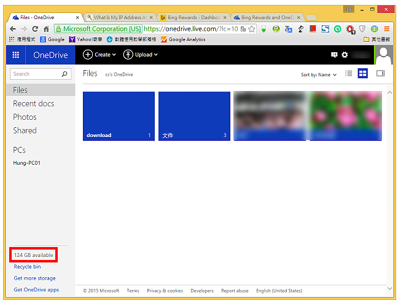398x303 pixels.
Task: Click the green smiley face extension icon
Action: click(x=276, y=29)
